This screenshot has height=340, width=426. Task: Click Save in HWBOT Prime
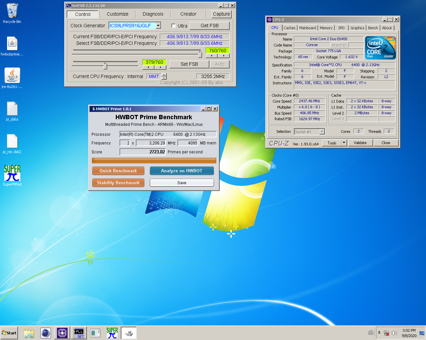(x=182, y=183)
